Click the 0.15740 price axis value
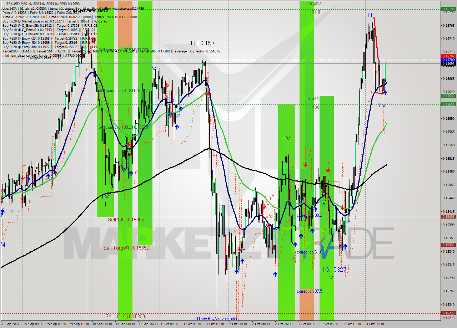The width and height of the screenshot is (457, 328). point(448,39)
